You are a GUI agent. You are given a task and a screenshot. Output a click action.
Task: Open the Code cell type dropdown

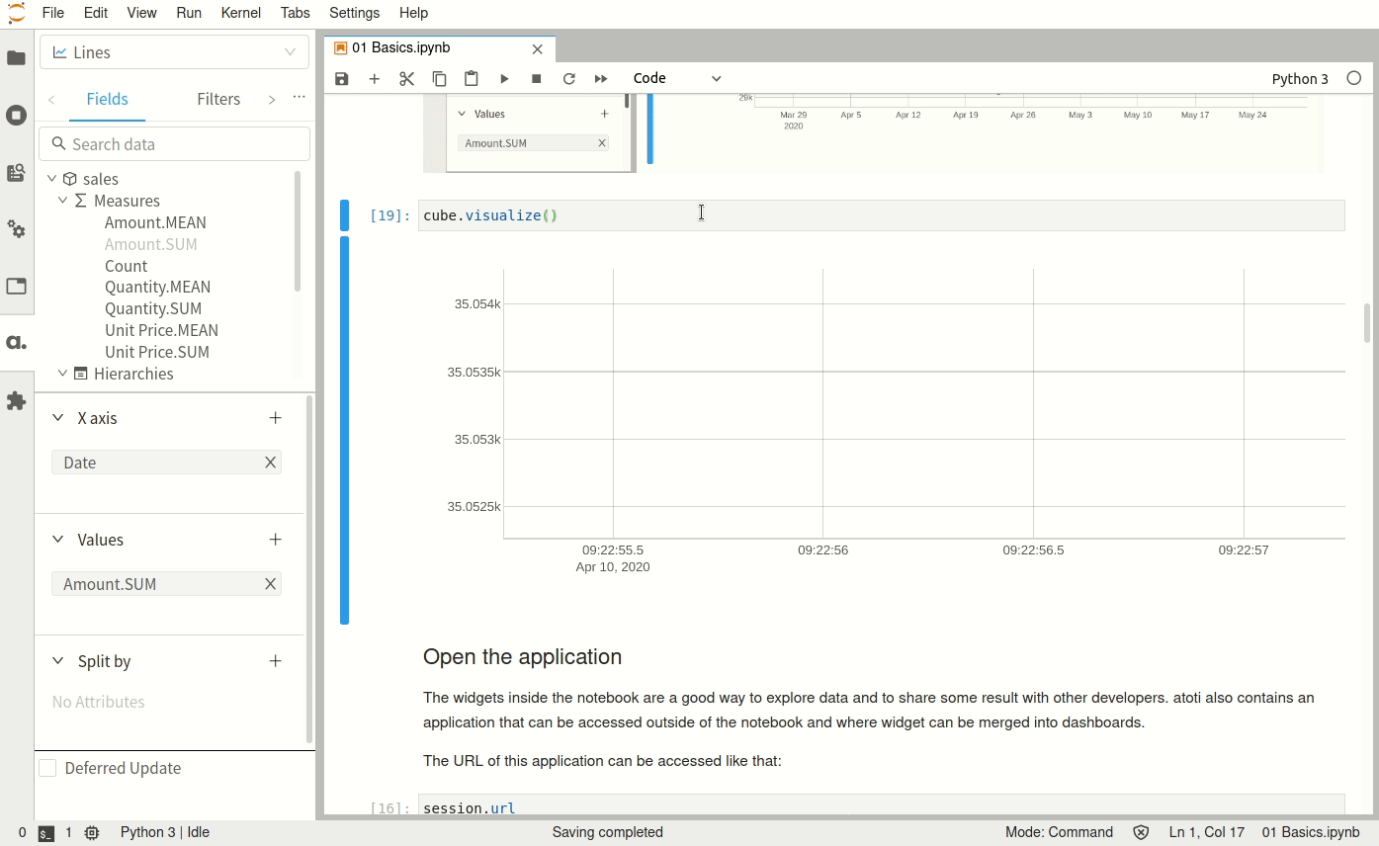pyautogui.click(x=677, y=78)
